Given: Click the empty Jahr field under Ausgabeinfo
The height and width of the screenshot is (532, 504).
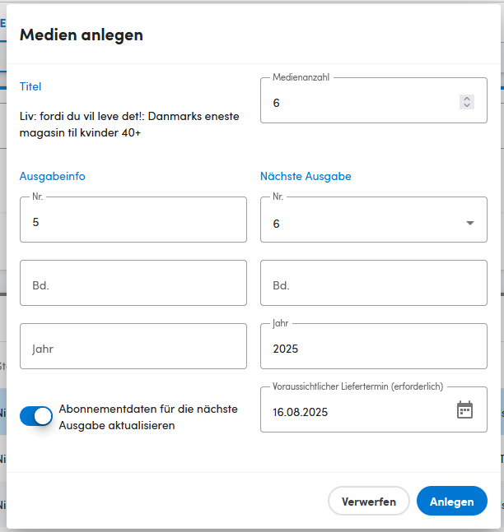Looking at the screenshot, I should point(133,346).
